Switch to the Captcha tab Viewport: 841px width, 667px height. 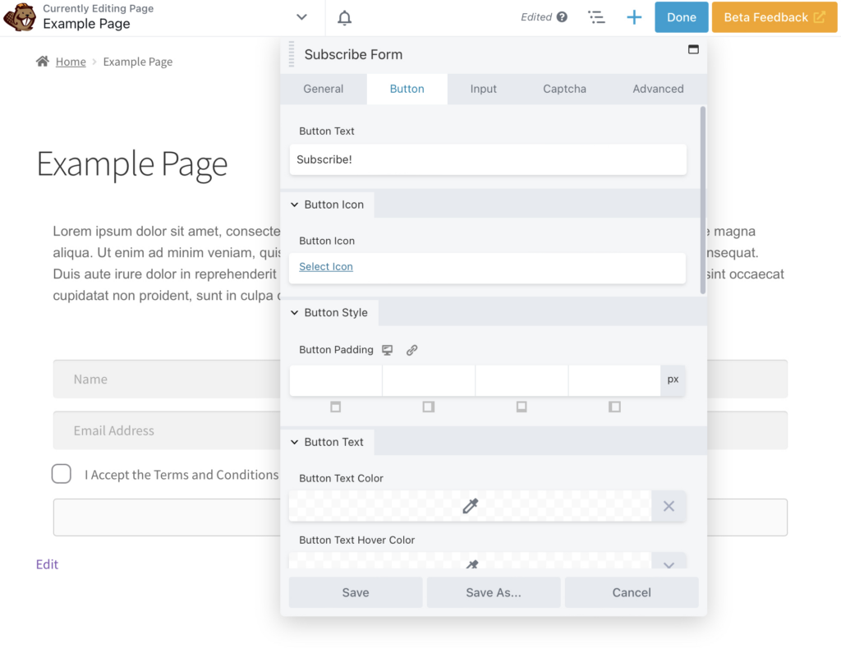[564, 89]
